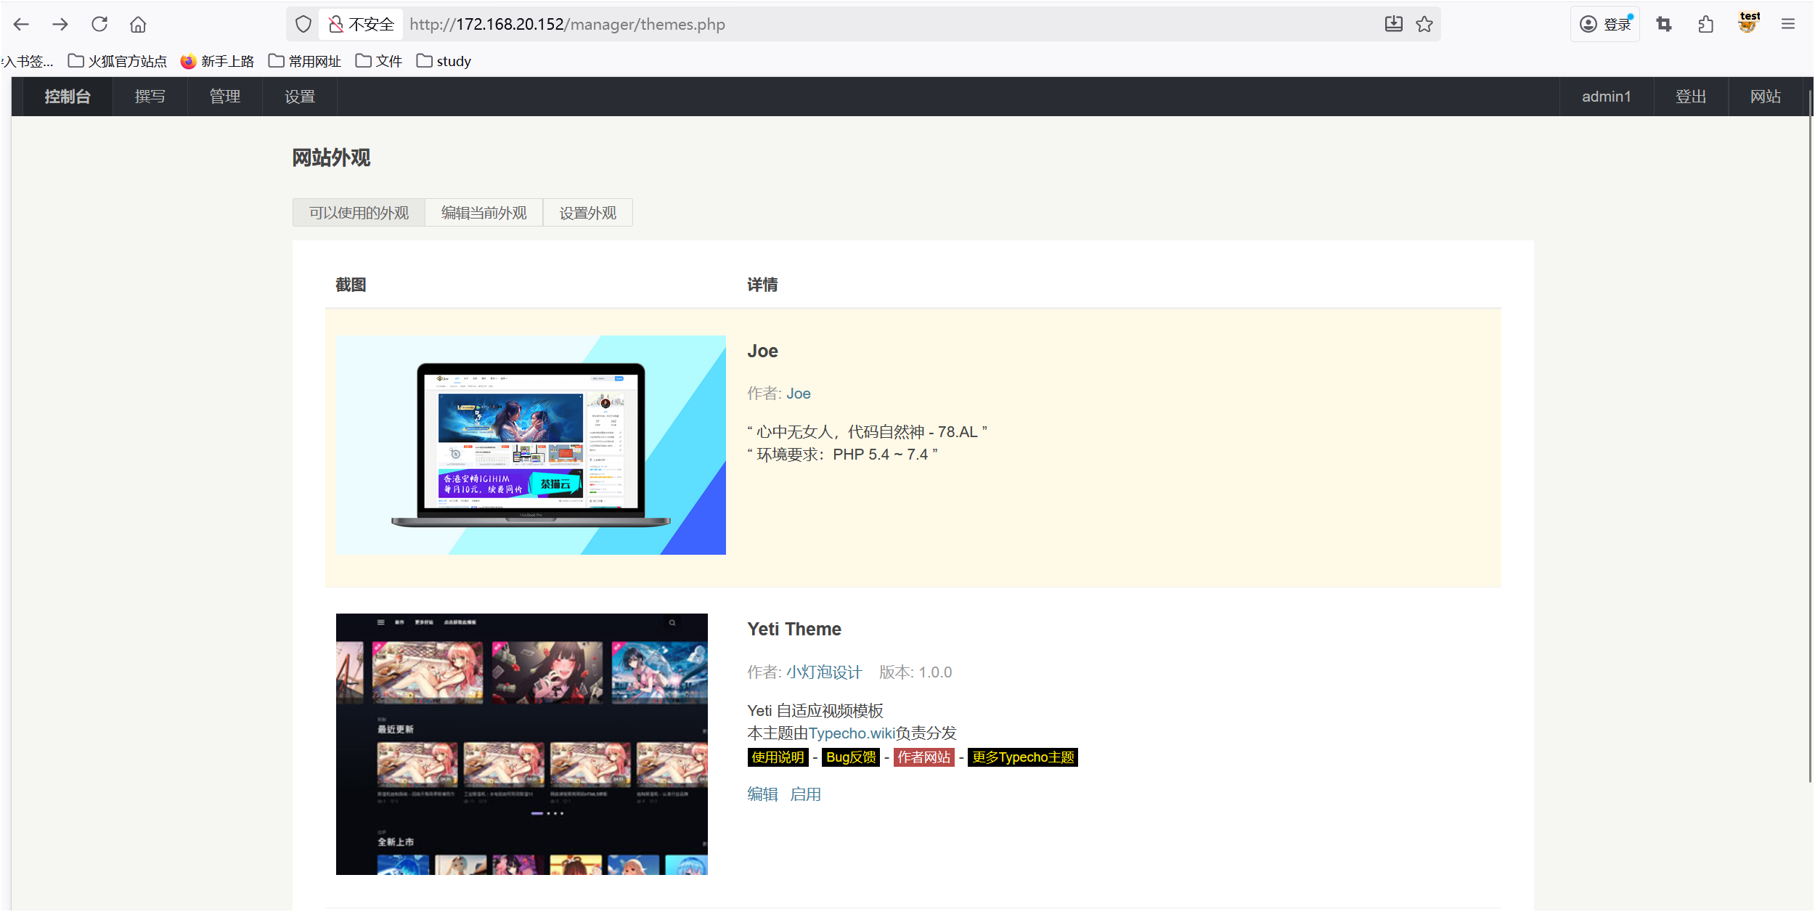Click the screenshot crop tool icon
The height and width of the screenshot is (912, 1815).
click(x=1664, y=24)
